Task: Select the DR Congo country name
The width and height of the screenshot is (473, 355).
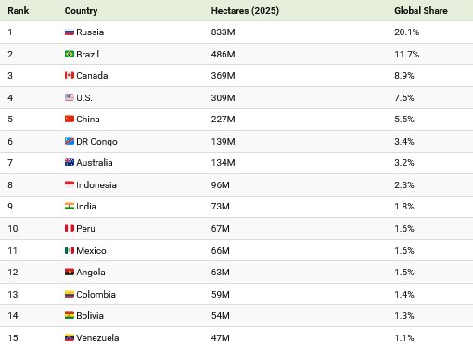Action: 96,142
